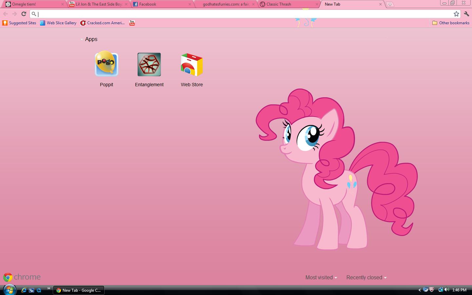Open the Poppit app
472x295 pixels.
pyautogui.click(x=107, y=69)
